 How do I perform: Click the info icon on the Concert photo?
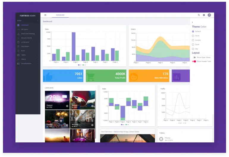[67, 106]
